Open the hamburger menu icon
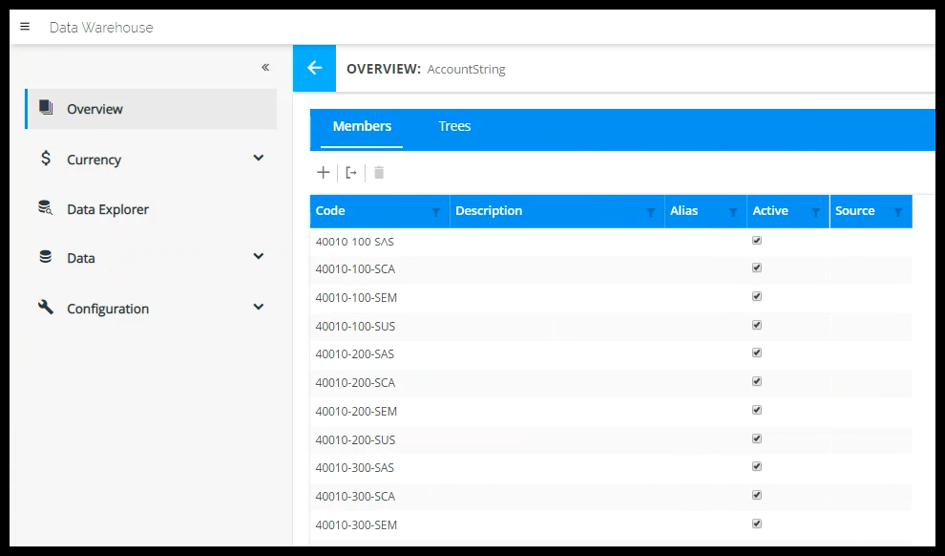945x556 pixels. click(25, 27)
